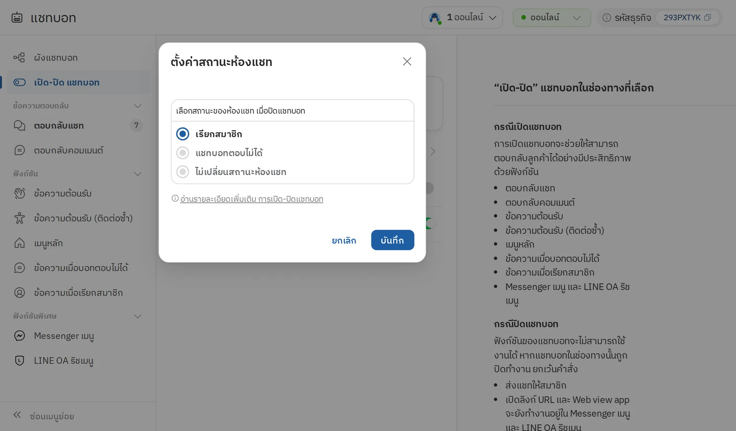
Task: Click the ตอบกลับแชท chat bubble icon
Action: click(x=19, y=126)
